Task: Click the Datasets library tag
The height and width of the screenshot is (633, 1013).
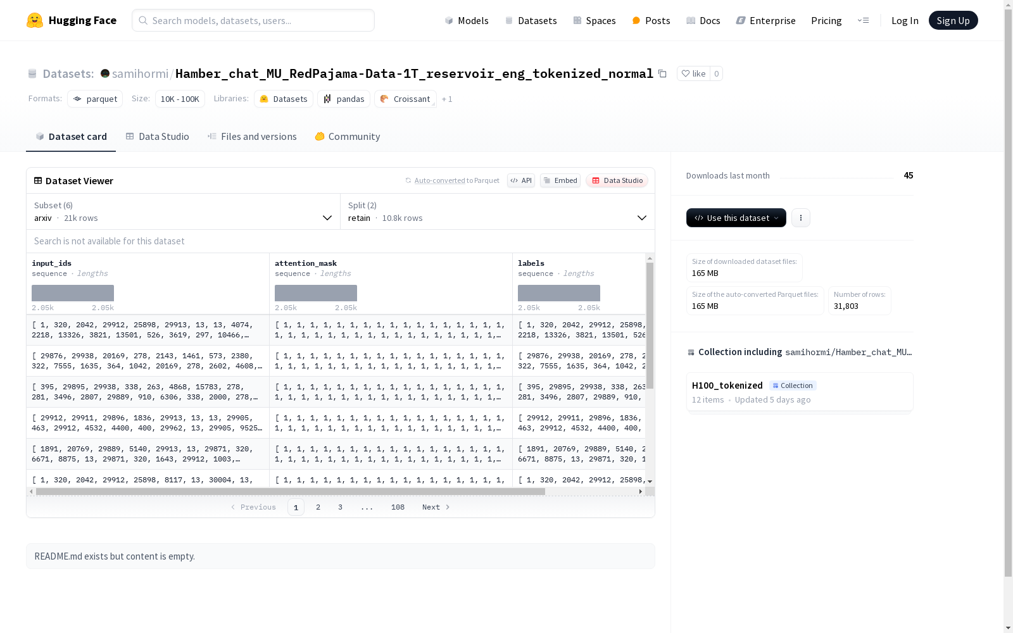Action: click(284, 99)
